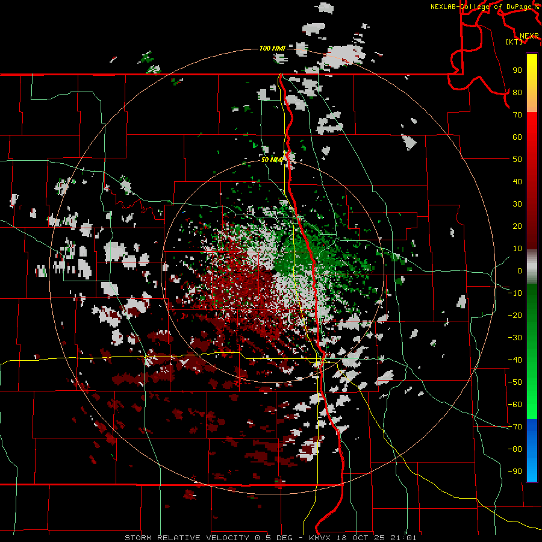Click the Storm Relative Velocity caption text
This screenshot has width=542, height=542.
click(x=270, y=538)
